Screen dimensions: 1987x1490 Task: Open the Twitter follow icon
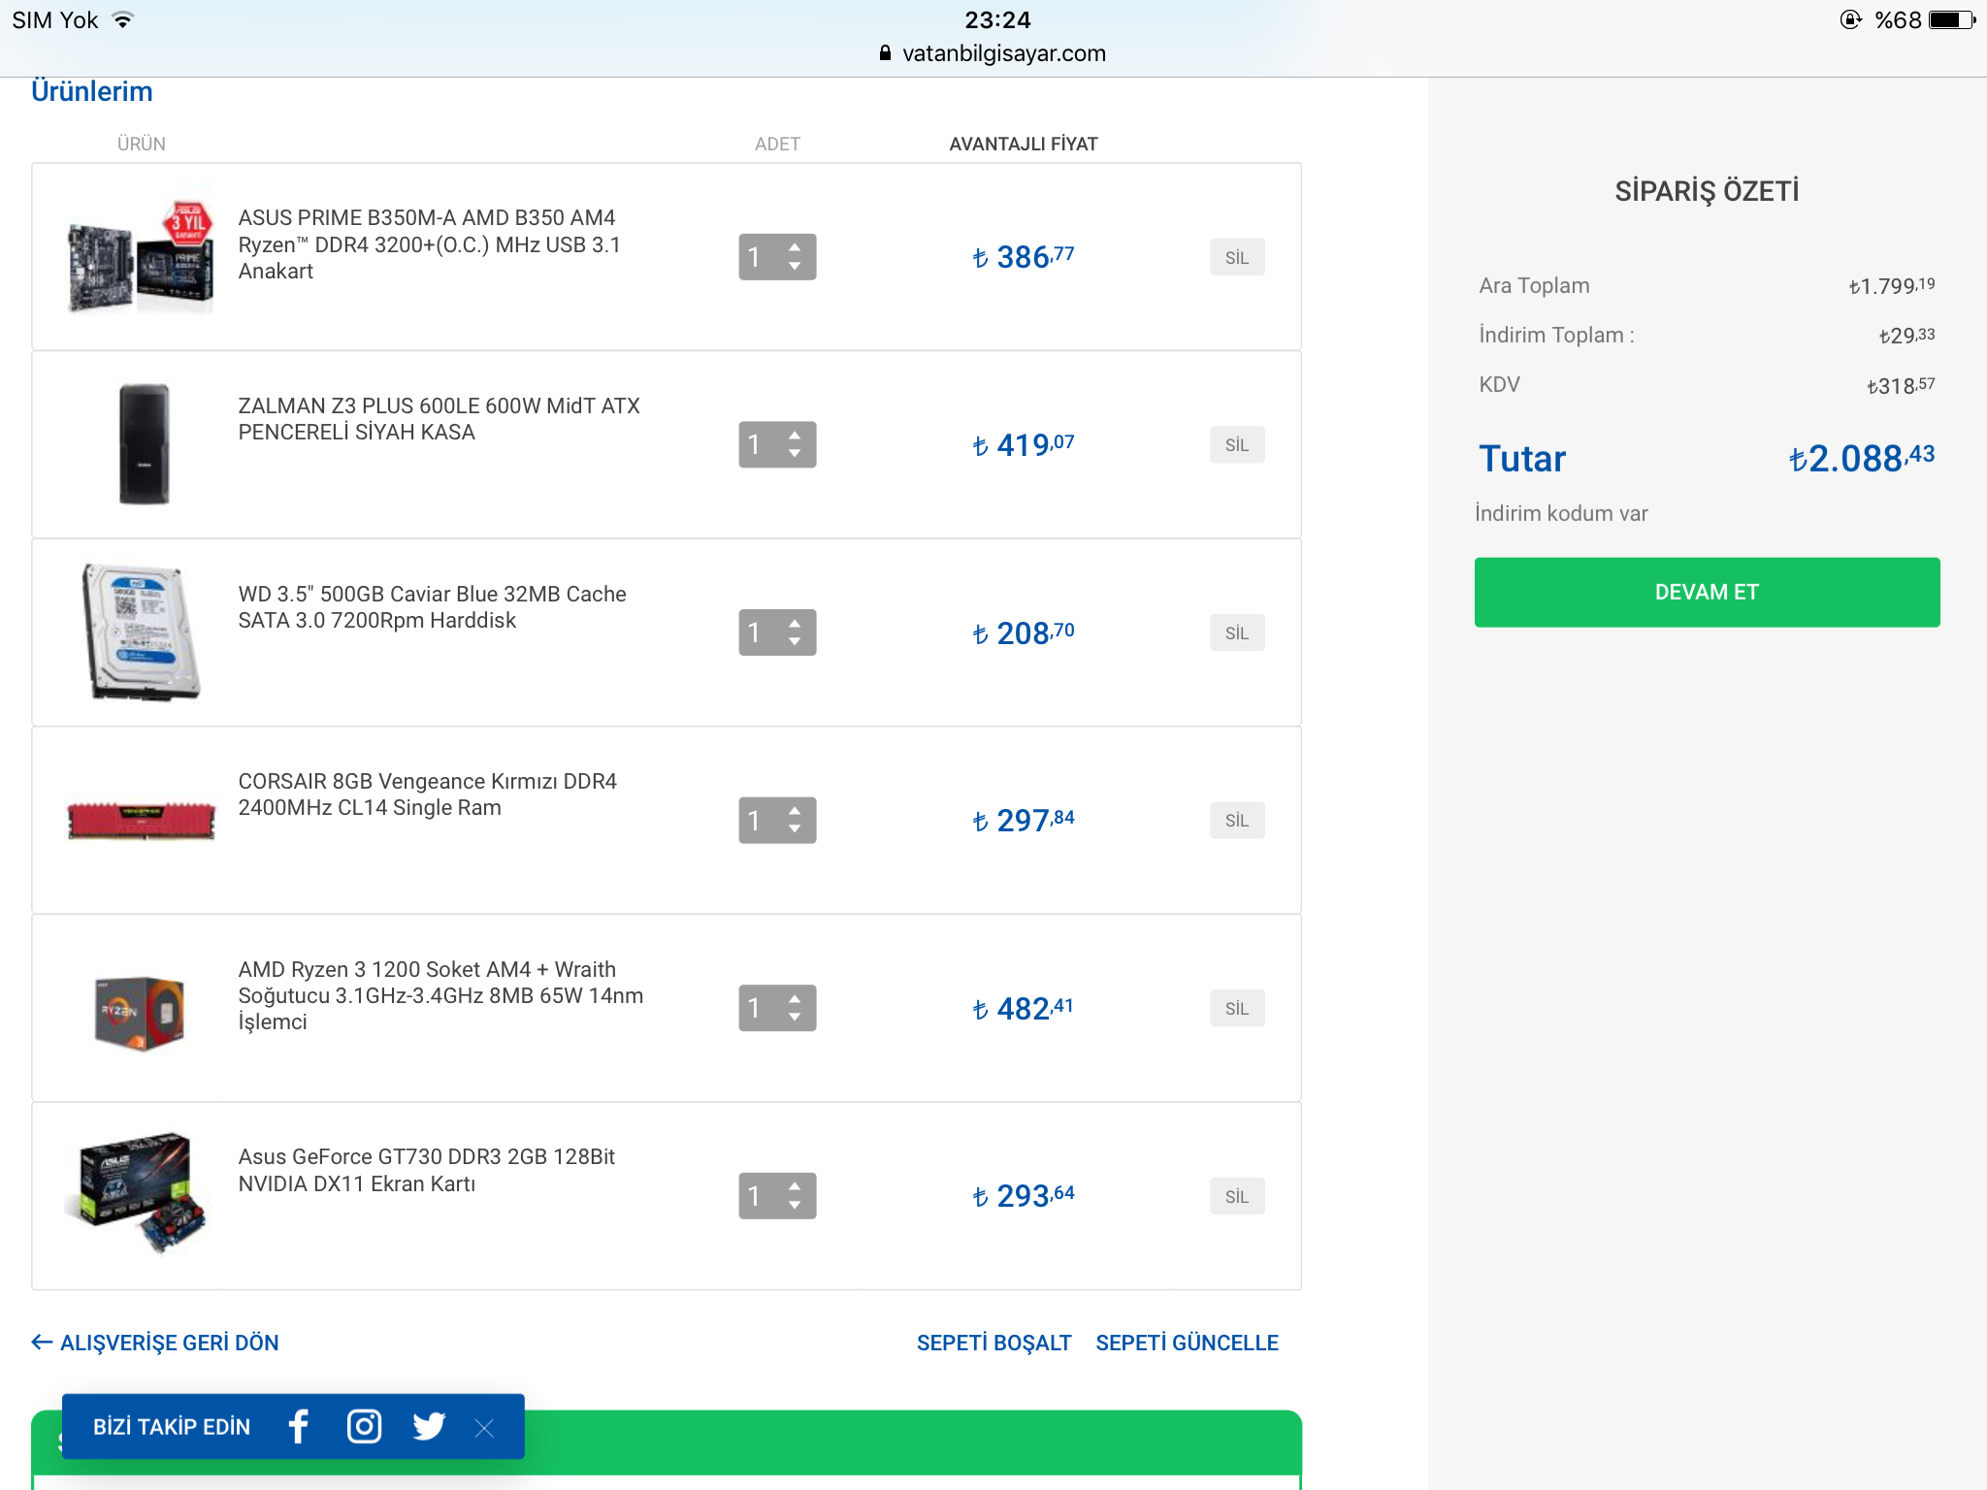428,1426
